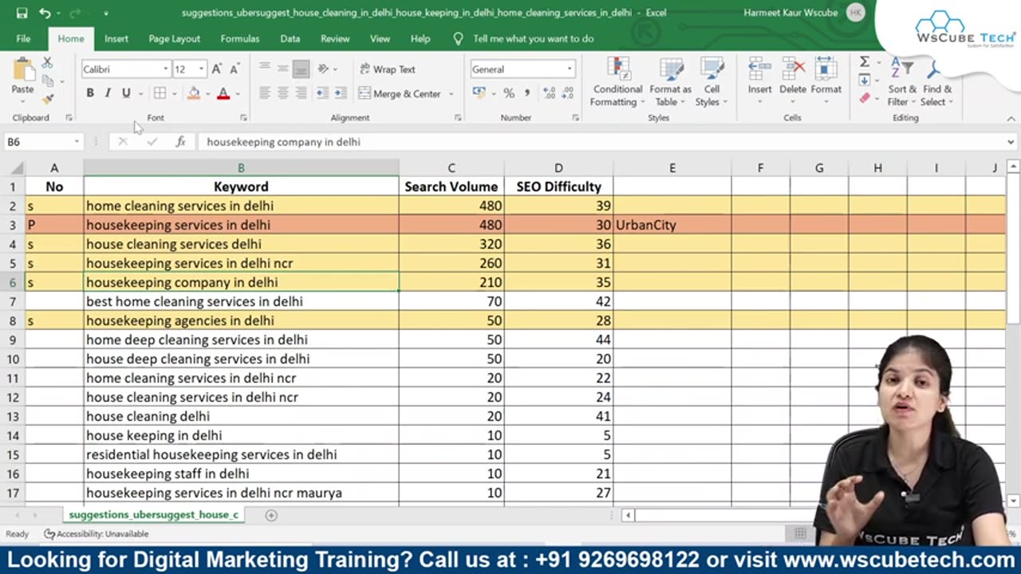Decrease font size with small A
The image size is (1021, 574).
coord(235,69)
